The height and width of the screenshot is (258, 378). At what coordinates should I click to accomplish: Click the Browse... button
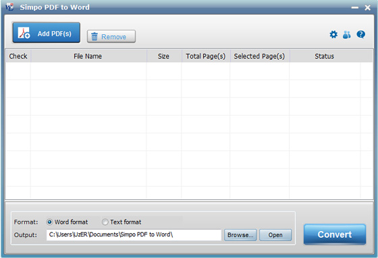click(240, 235)
